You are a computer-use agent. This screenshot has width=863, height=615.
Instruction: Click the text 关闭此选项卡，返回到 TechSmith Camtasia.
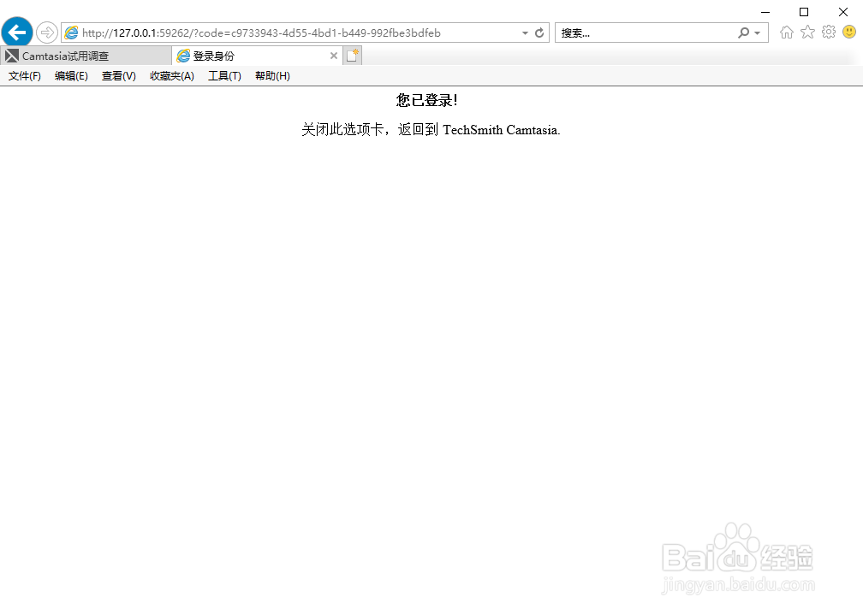431,130
